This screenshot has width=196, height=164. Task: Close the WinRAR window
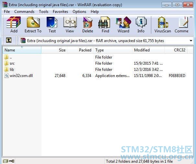click(x=188, y=5)
